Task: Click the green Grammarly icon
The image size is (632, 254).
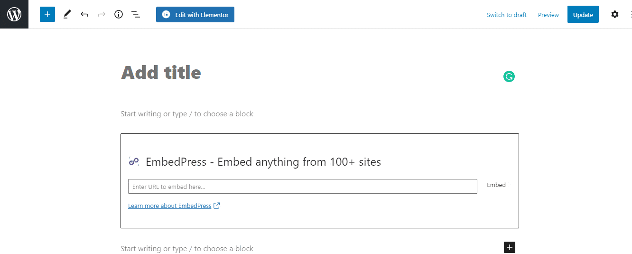Action: coord(509,76)
